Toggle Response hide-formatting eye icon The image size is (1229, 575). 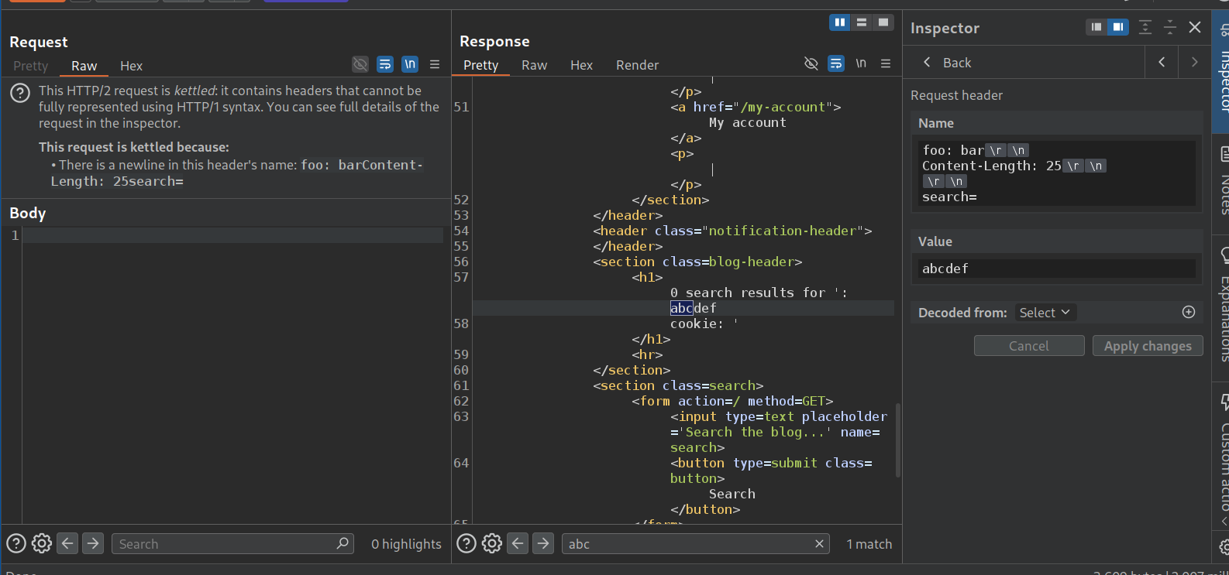pos(811,64)
